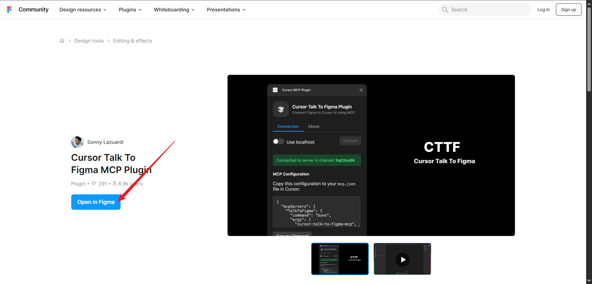Image resolution: width=592 pixels, height=284 pixels.
Task: Click the Cursor MCP Plugin code icon
Action: click(275, 90)
